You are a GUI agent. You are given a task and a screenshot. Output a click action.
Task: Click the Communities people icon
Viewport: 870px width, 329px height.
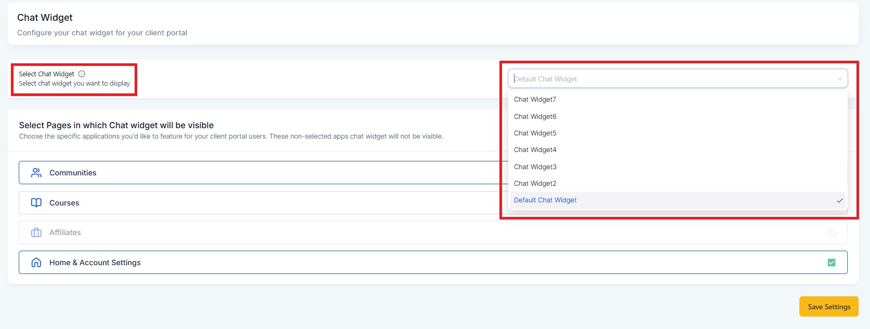coord(36,173)
